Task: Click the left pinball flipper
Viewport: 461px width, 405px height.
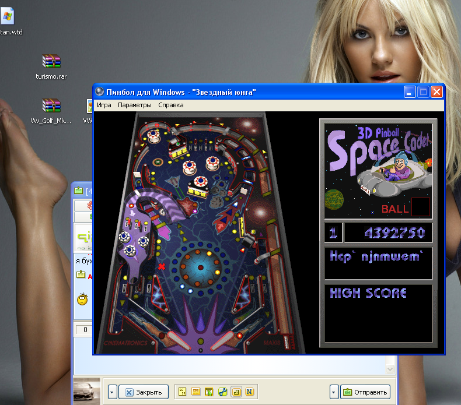Action: click(179, 341)
